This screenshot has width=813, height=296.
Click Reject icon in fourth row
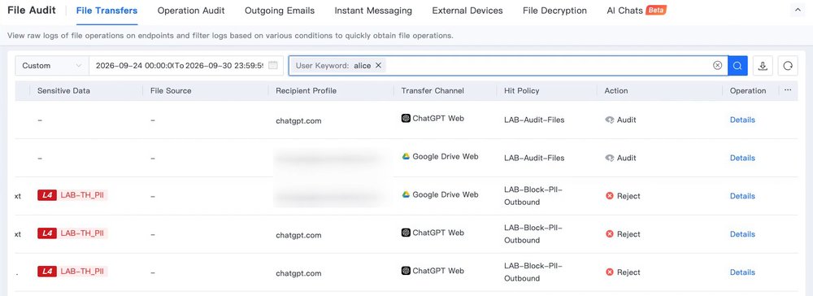pos(610,234)
